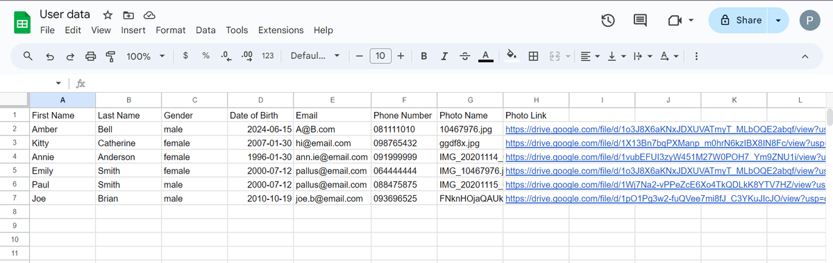Increase decimal places
This screenshot has width=833, height=263.
click(x=246, y=56)
